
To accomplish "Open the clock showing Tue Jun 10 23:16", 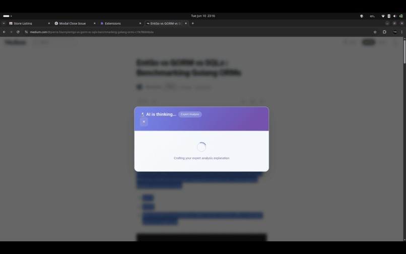I will pyautogui.click(x=203, y=16).
